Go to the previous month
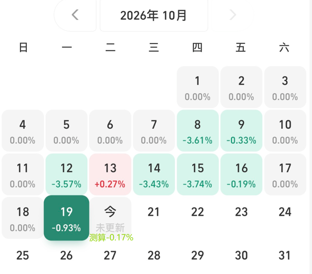Viewport: 312px width, 274px height. pos(75,15)
